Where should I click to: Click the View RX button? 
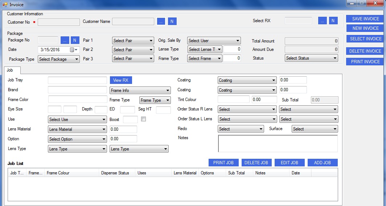pos(121,80)
